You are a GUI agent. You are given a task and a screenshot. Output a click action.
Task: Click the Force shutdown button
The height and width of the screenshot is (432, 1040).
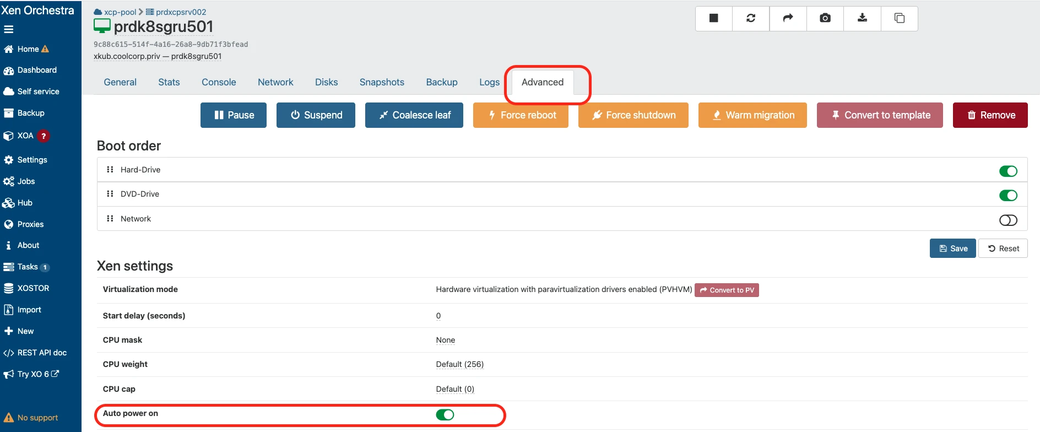633,115
